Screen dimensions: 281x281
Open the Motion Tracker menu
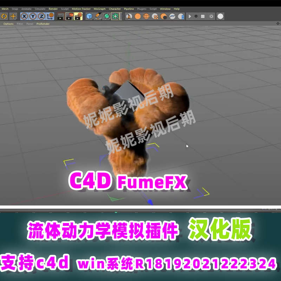tap(81, 9)
